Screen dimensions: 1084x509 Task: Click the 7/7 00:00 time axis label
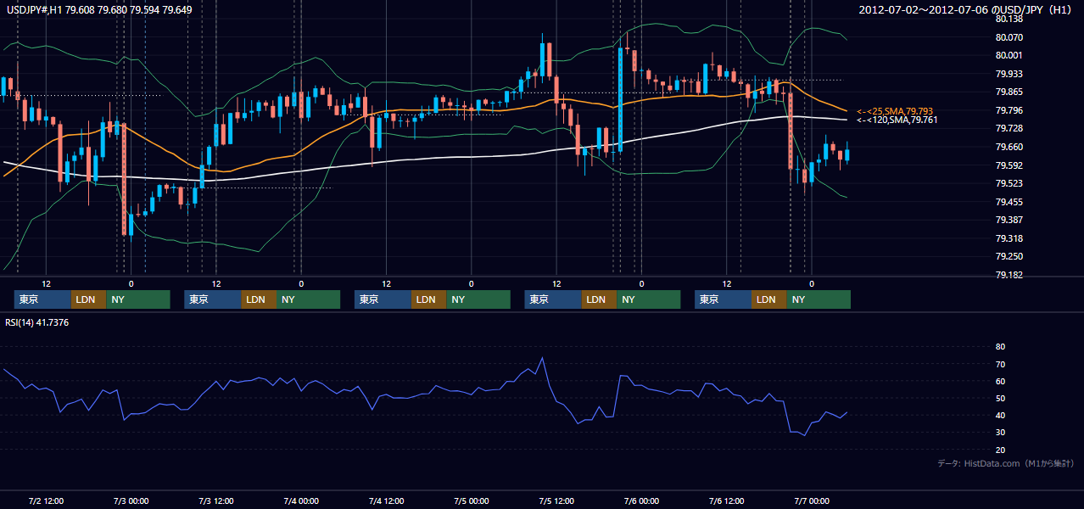tap(811, 501)
